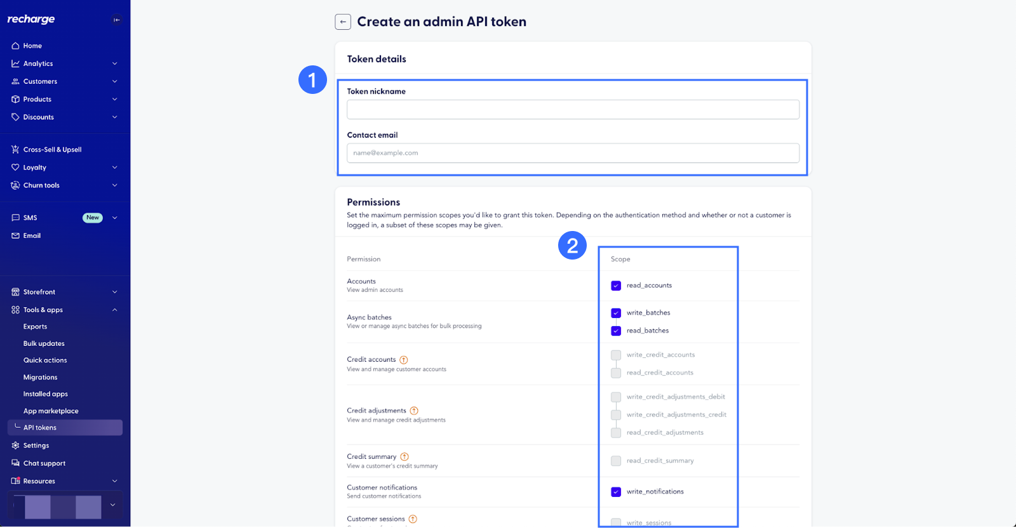Click the Settings gear icon in the sidebar
Screen dimensions: 1016x528
coord(15,445)
